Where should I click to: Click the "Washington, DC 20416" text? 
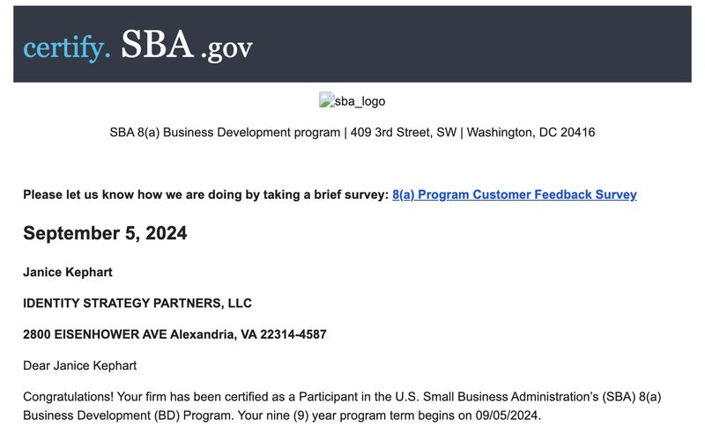pos(531,133)
